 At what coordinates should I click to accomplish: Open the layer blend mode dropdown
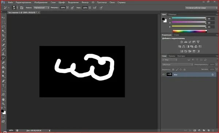pyautogui.click(x=177, y=65)
